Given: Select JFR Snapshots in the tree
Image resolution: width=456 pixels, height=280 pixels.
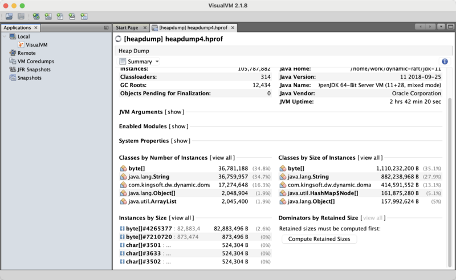Looking at the screenshot, I should [34, 70].
